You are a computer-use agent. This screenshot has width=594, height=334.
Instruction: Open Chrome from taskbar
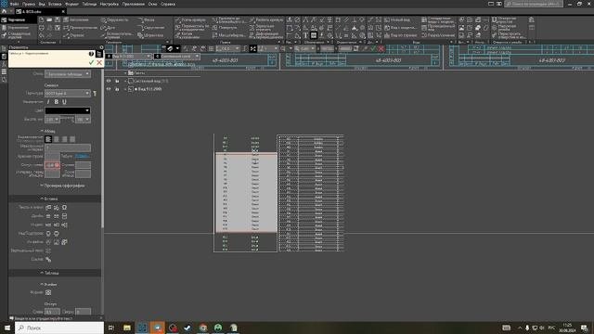point(203,328)
